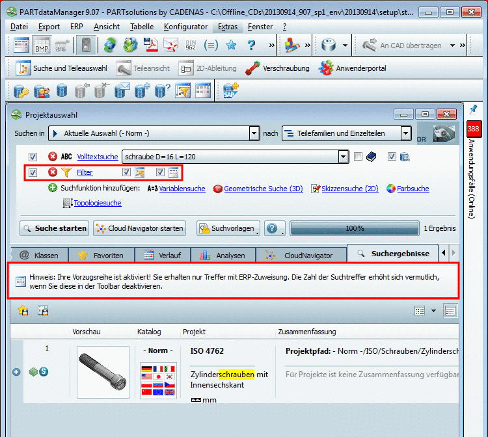
Task: Click the Geometrische Suche (3D) link
Action: pos(264,189)
